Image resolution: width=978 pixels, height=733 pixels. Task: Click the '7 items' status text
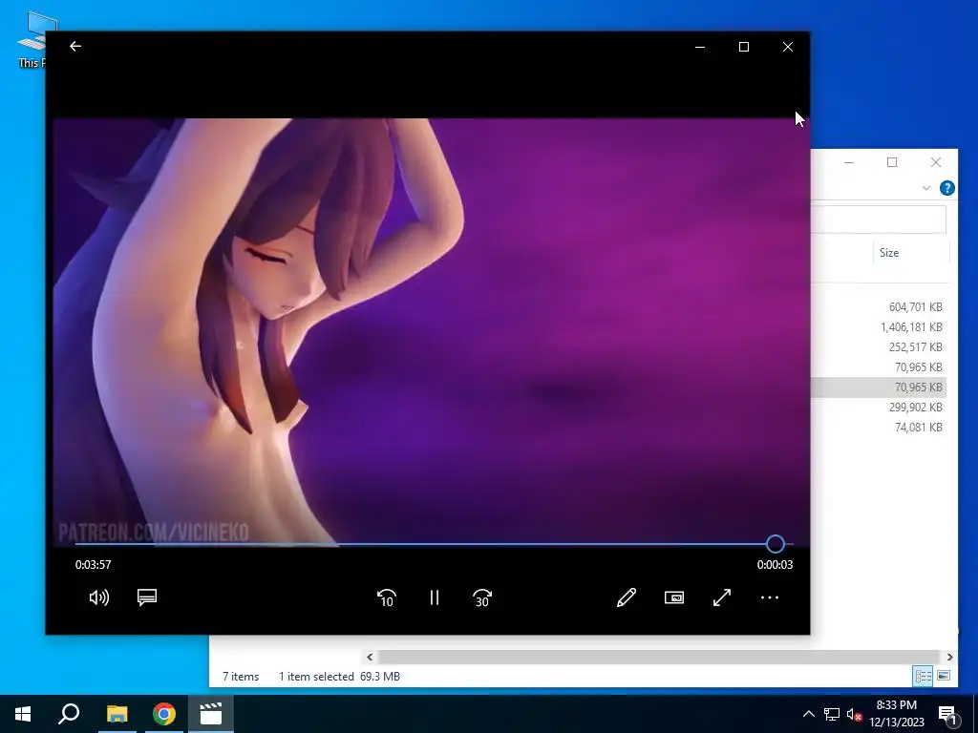click(x=241, y=677)
